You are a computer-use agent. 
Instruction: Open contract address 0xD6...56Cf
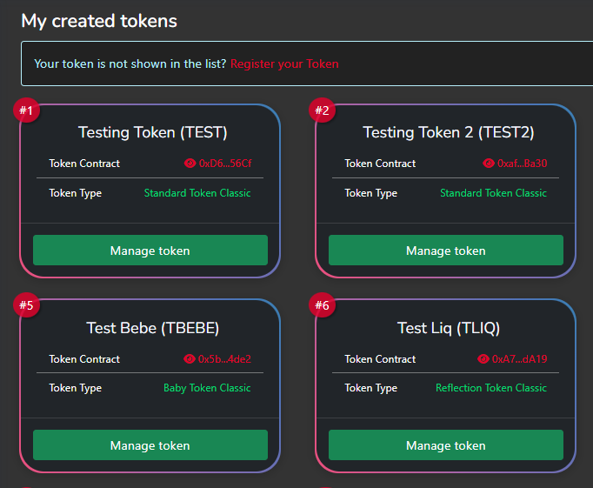(x=225, y=164)
